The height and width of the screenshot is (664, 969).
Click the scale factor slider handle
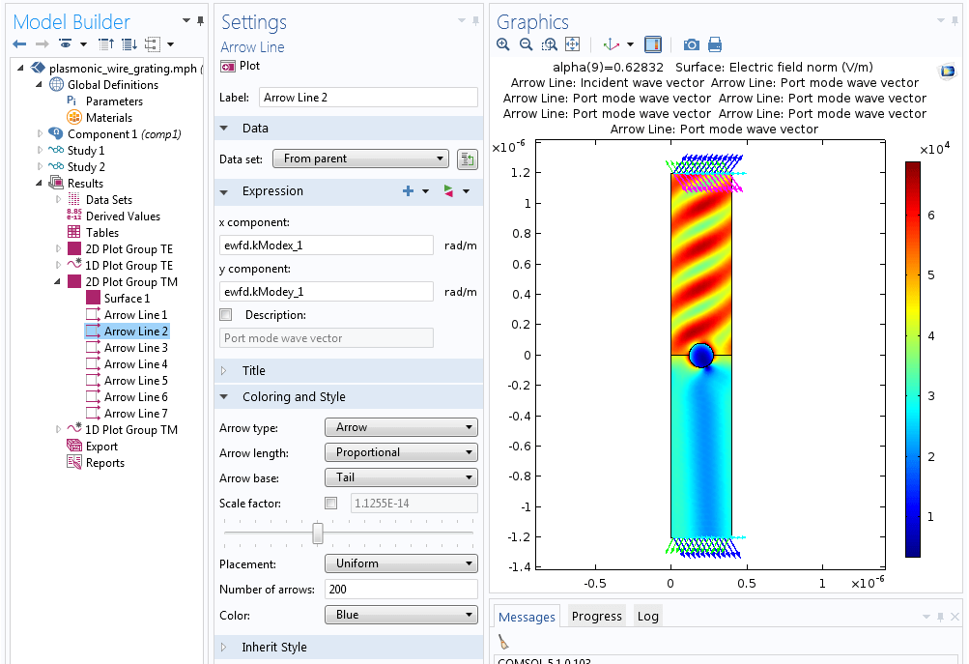click(x=318, y=534)
